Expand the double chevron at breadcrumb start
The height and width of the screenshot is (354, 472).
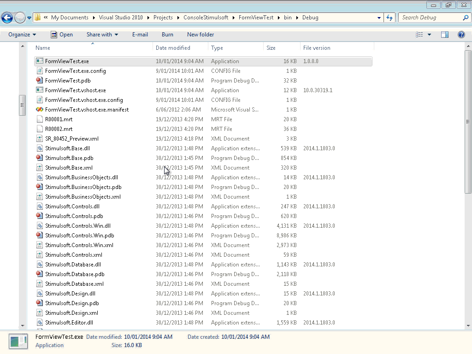[46, 18]
